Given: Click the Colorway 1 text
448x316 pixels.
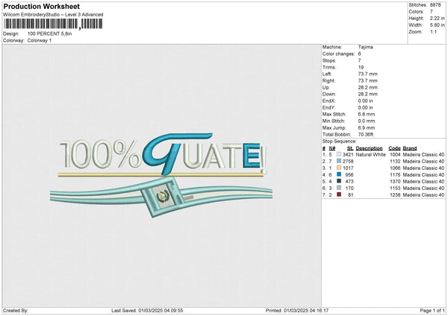Looking at the screenshot, I should point(40,39).
